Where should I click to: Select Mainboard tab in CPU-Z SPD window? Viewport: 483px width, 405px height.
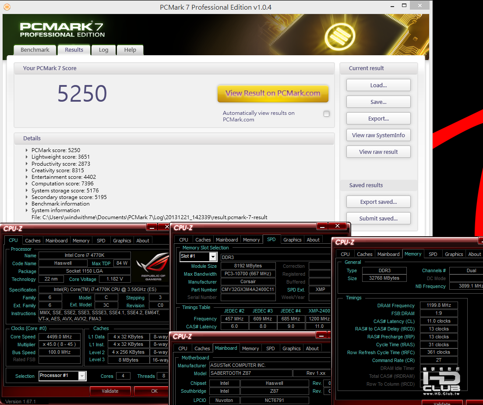tap(227, 240)
